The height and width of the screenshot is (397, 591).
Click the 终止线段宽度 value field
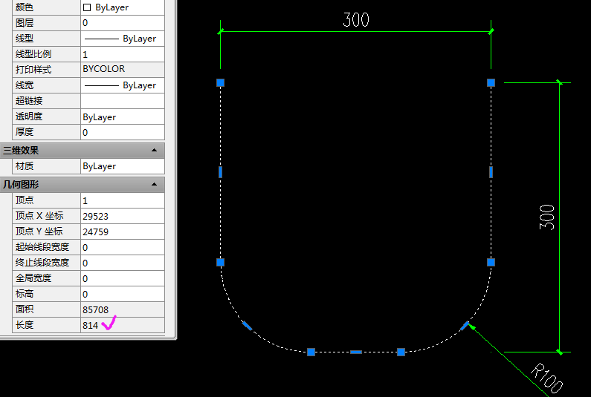[123, 263]
